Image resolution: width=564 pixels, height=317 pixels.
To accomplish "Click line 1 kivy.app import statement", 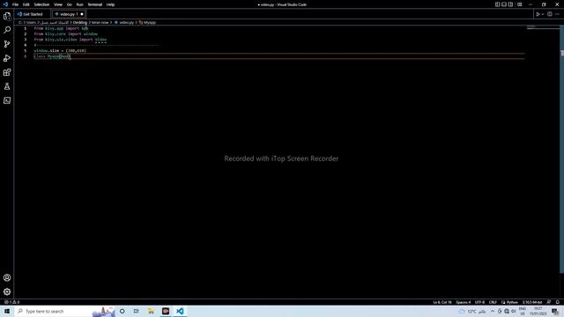I will (61, 28).
